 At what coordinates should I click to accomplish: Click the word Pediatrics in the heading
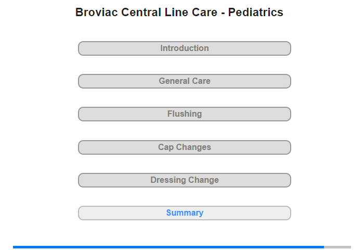[x=255, y=12]
